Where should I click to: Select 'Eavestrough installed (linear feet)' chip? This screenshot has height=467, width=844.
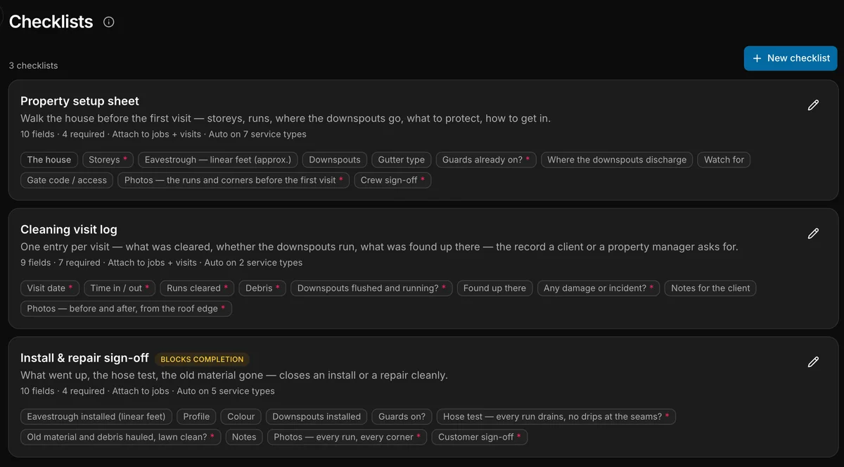coord(96,416)
